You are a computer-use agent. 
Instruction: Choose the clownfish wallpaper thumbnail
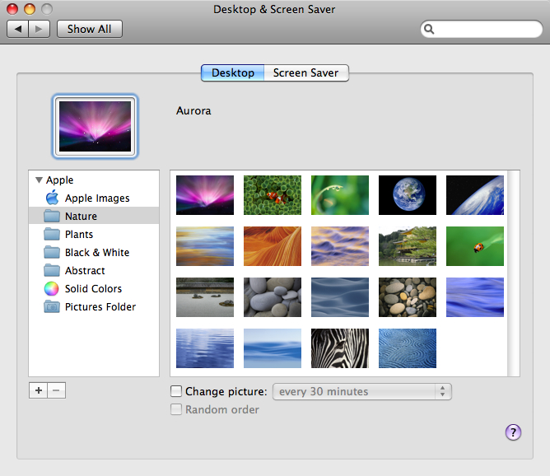point(273,195)
